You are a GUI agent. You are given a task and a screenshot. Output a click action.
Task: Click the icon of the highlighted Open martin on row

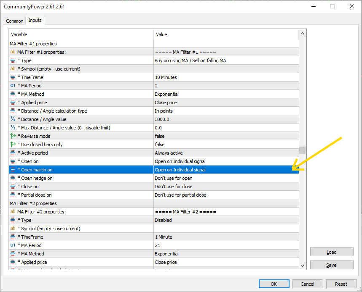13,170
